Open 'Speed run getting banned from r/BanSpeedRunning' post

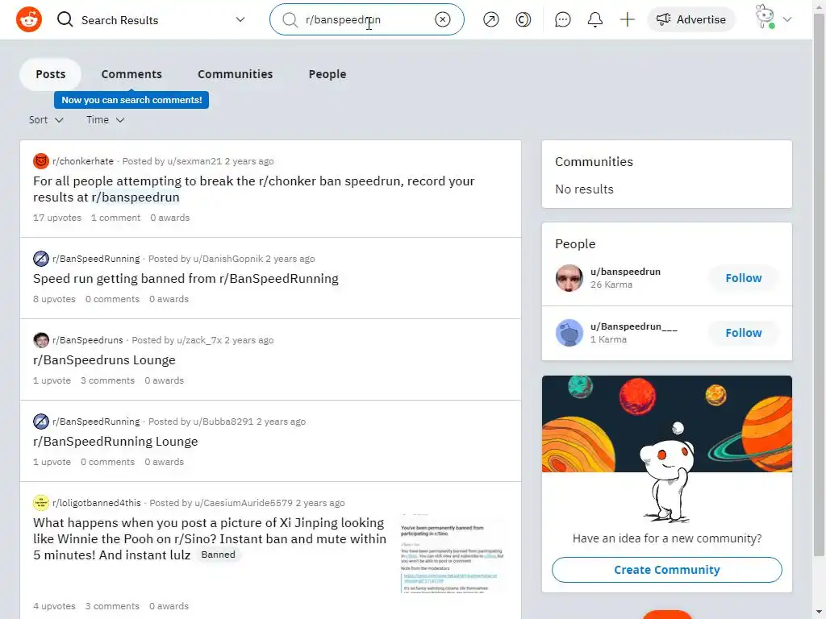point(186,278)
